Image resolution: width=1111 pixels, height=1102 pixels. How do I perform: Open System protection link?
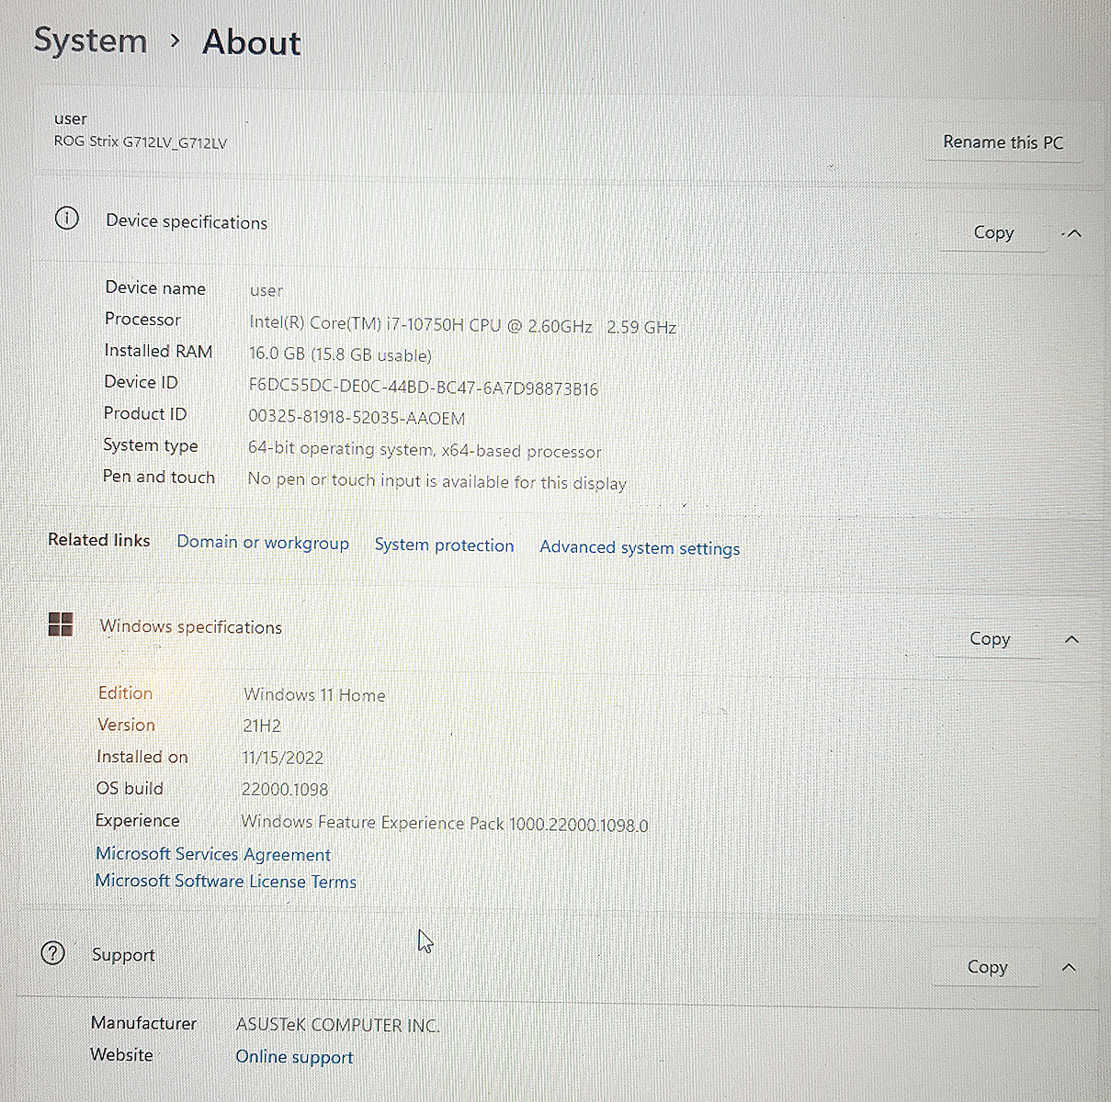coord(444,545)
